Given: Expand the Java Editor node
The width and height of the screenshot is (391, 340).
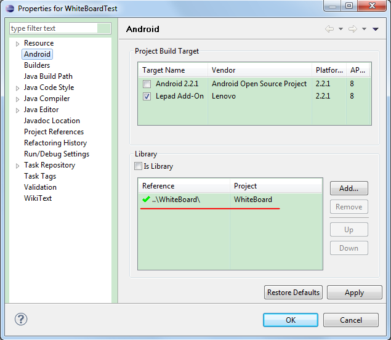Looking at the screenshot, I should point(17,110).
